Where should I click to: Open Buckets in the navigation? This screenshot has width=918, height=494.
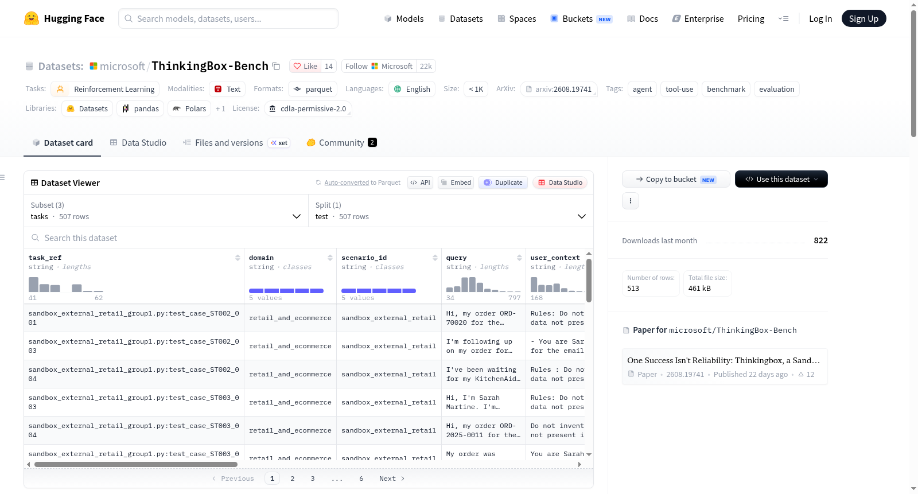tap(581, 18)
